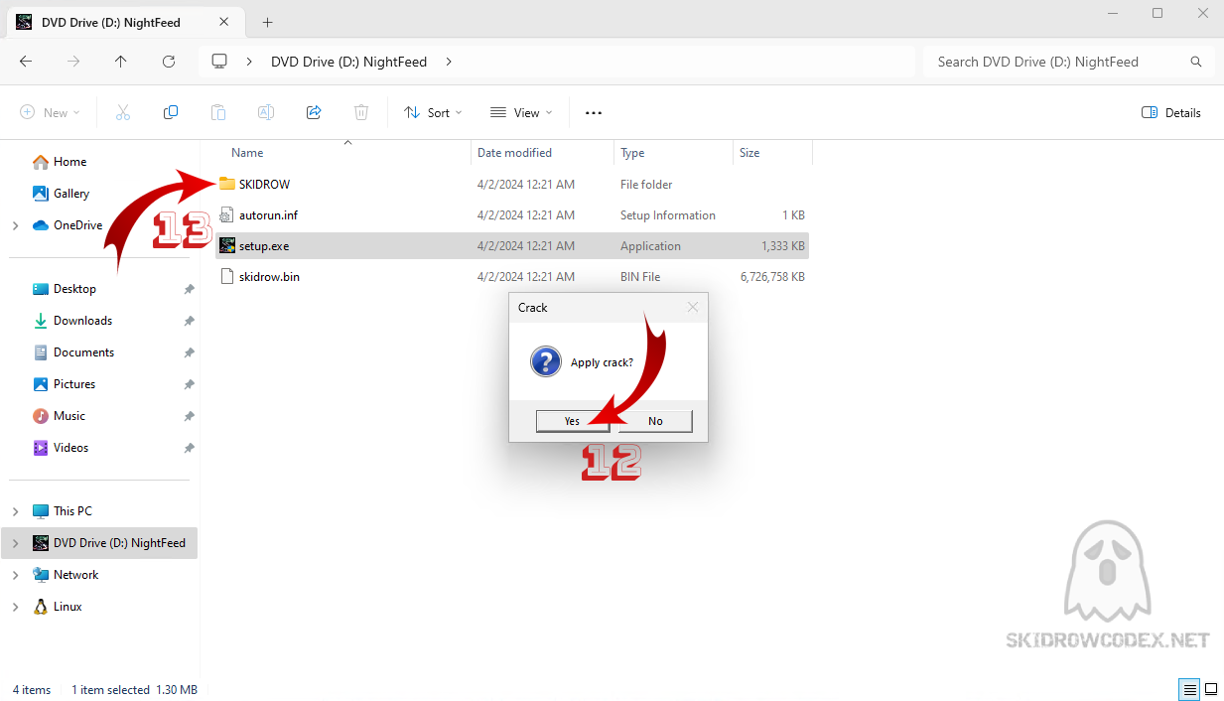Switch to details list view in status bar
The width and height of the screenshot is (1224, 701).
pyautogui.click(x=1189, y=689)
